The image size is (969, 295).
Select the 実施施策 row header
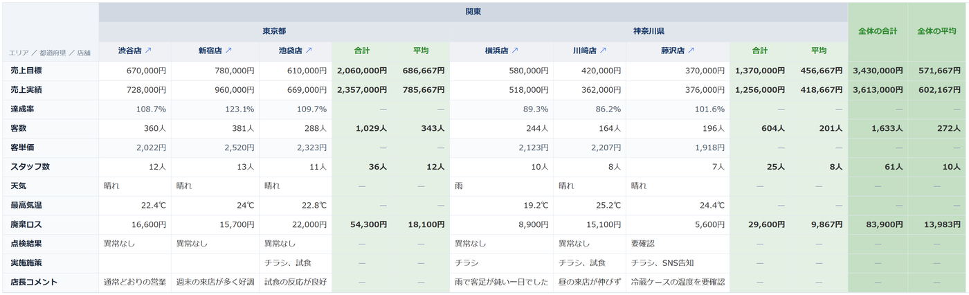(x=51, y=263)
